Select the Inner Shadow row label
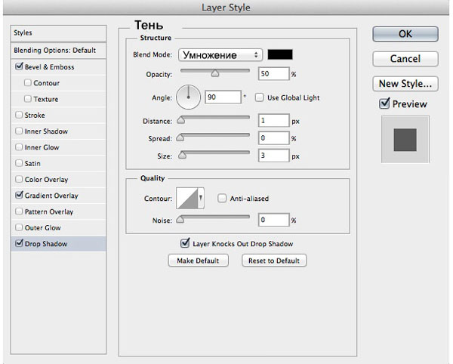The image size is (453, 364). coord(46,131)
